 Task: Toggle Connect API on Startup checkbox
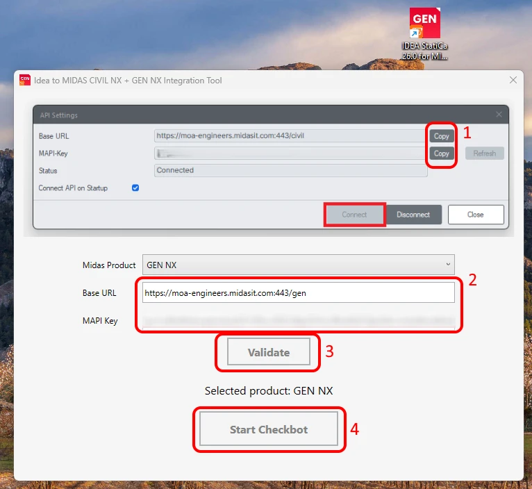[135, 188]
